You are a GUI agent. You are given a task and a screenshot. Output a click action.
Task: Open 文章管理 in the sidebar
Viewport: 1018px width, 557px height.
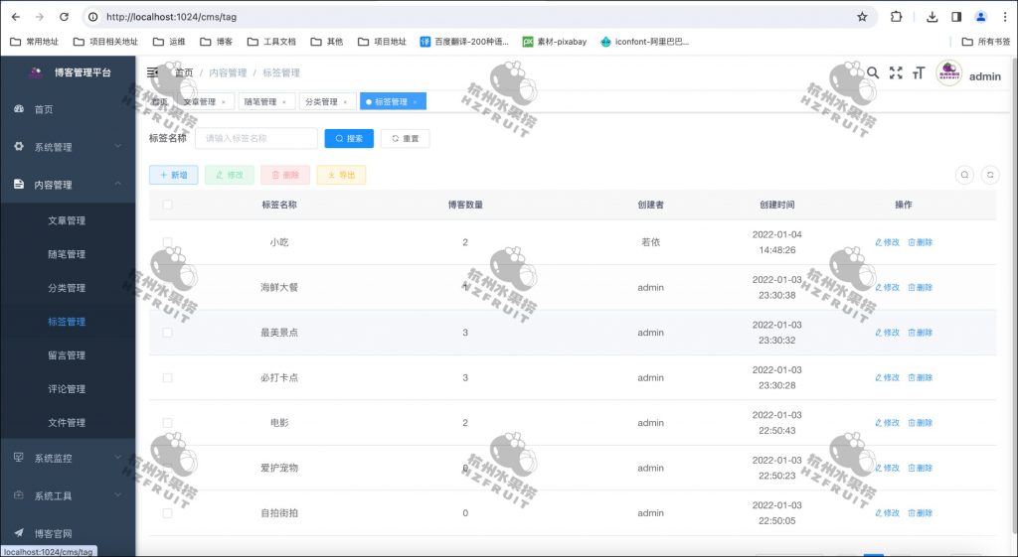(x=68, y=220)
